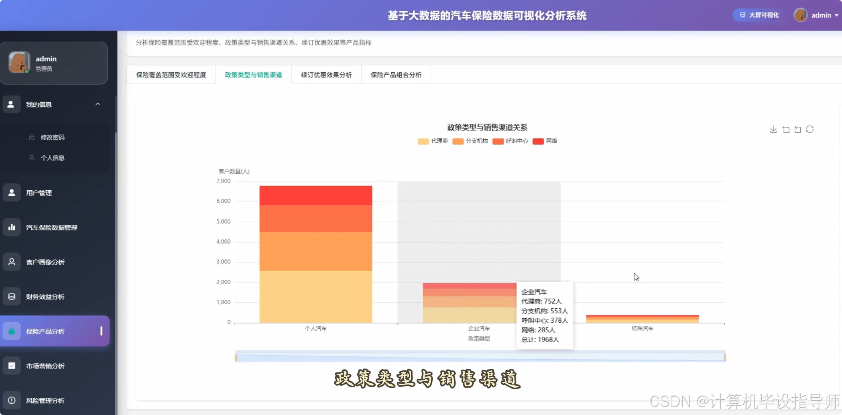Open 风险管理分析 via its info icon
Viewport: 842px width, 415px height.
point(12,400)
